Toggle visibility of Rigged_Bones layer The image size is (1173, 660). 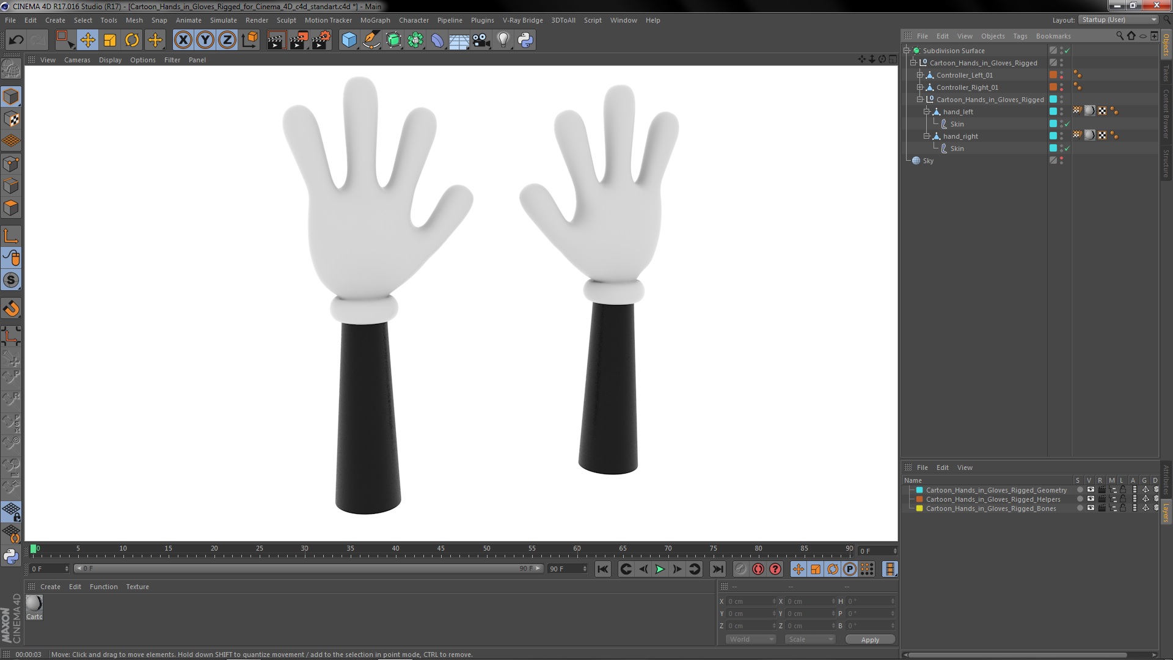(x=1091, y=508)
